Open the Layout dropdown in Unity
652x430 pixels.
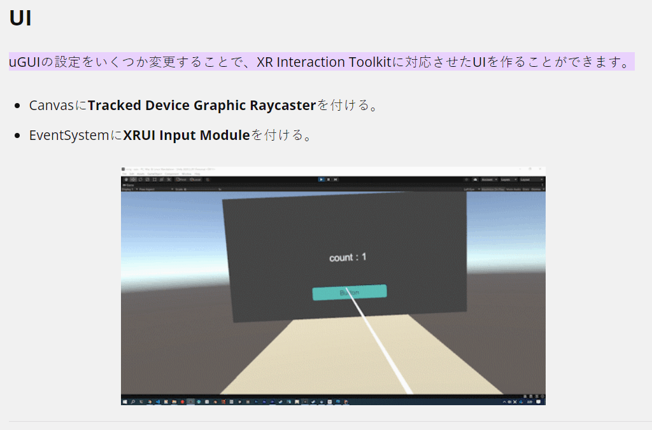click(532, 179)
